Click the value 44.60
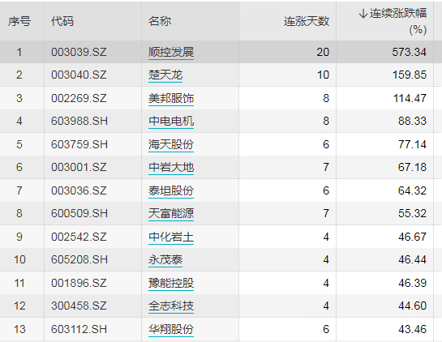Screen dimensions: 442x342 (413, 306)
